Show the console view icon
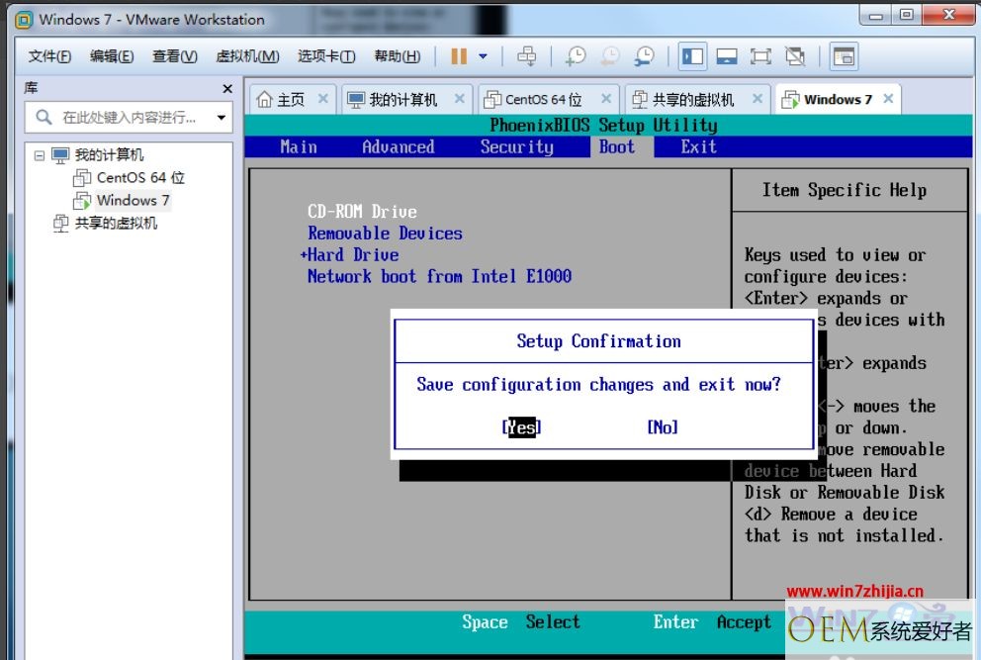 pos(844,57)
